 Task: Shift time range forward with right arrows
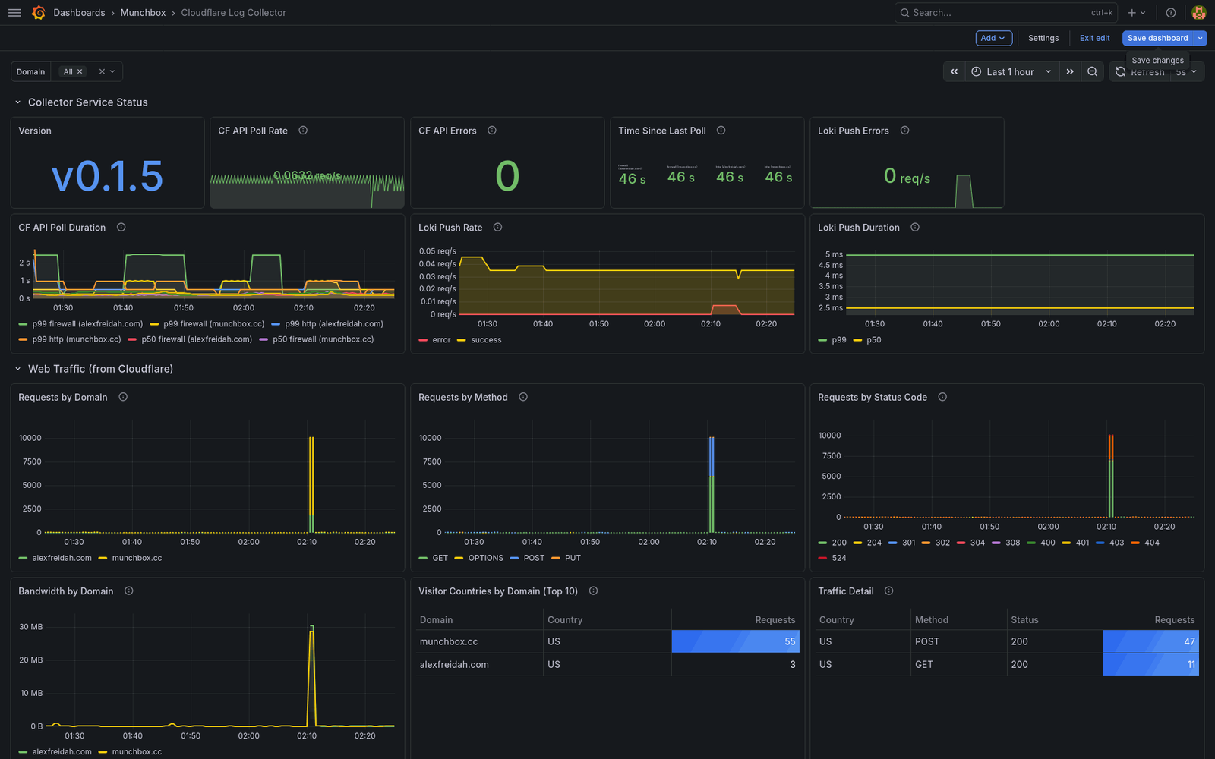(1070, 71)
